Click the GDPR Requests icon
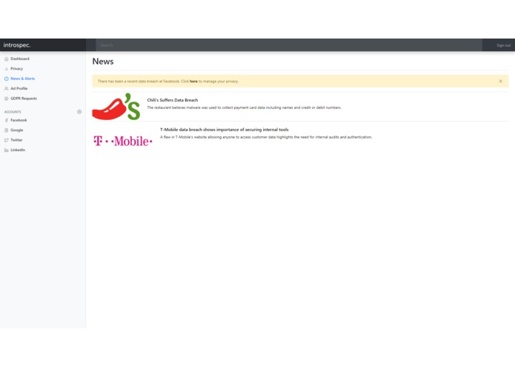The height and width of the screenshot is (366, 515). click(x=6, y=99)
